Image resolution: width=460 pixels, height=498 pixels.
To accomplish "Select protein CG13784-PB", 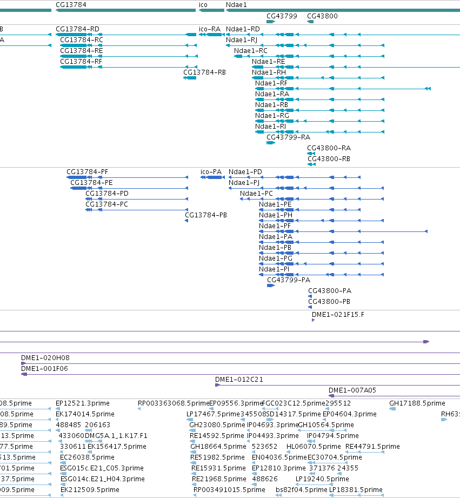I will [x=186, y=221].
